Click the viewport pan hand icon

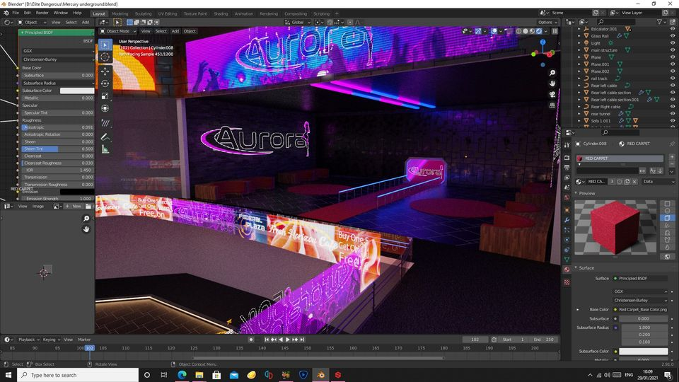point(552,83)
